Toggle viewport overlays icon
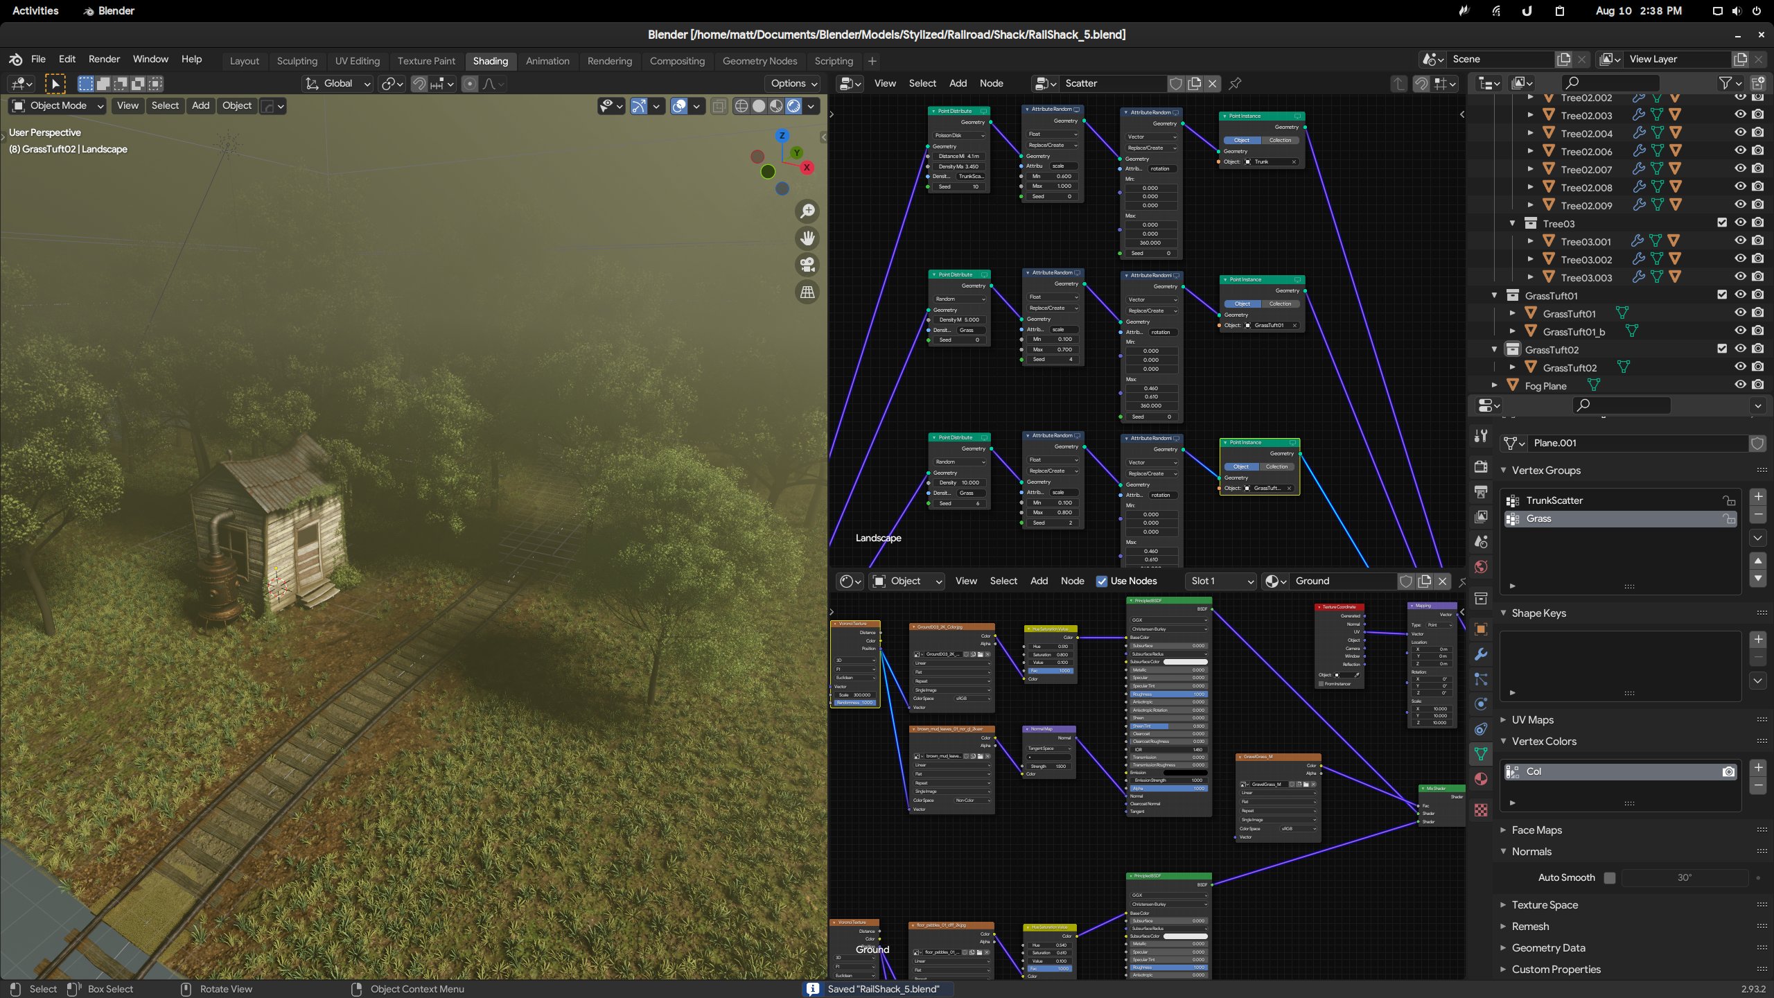The width and height of the screenshot is (1774, 998). click(x=678, y=105)
